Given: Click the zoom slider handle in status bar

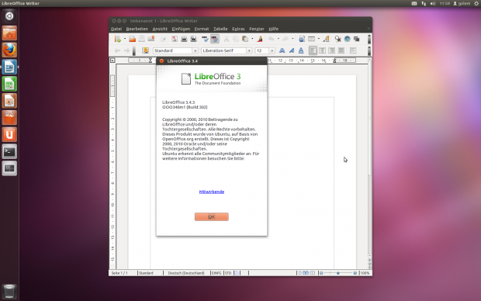Looking at the screenshot, I should click(x=338, y=273).
